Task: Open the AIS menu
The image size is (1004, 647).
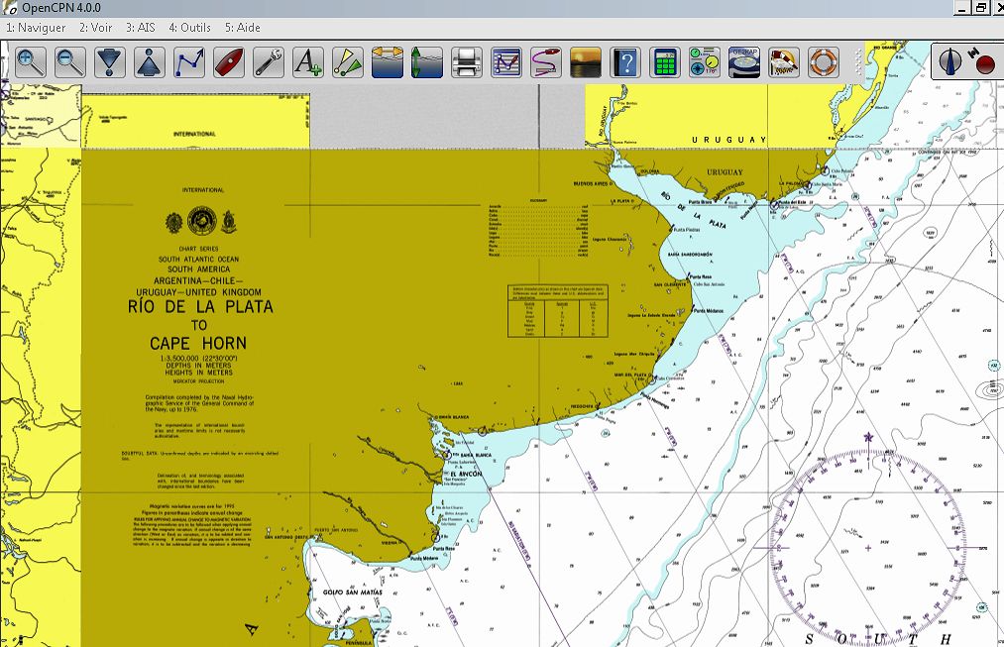Action: click(x=140, y=28)
